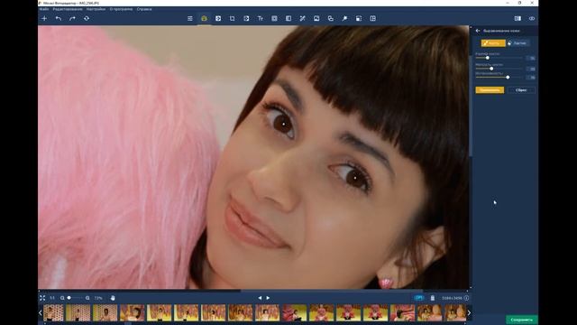Click the brush softness value field
This screenshot has width=577, height=325.
coord(530,69)
